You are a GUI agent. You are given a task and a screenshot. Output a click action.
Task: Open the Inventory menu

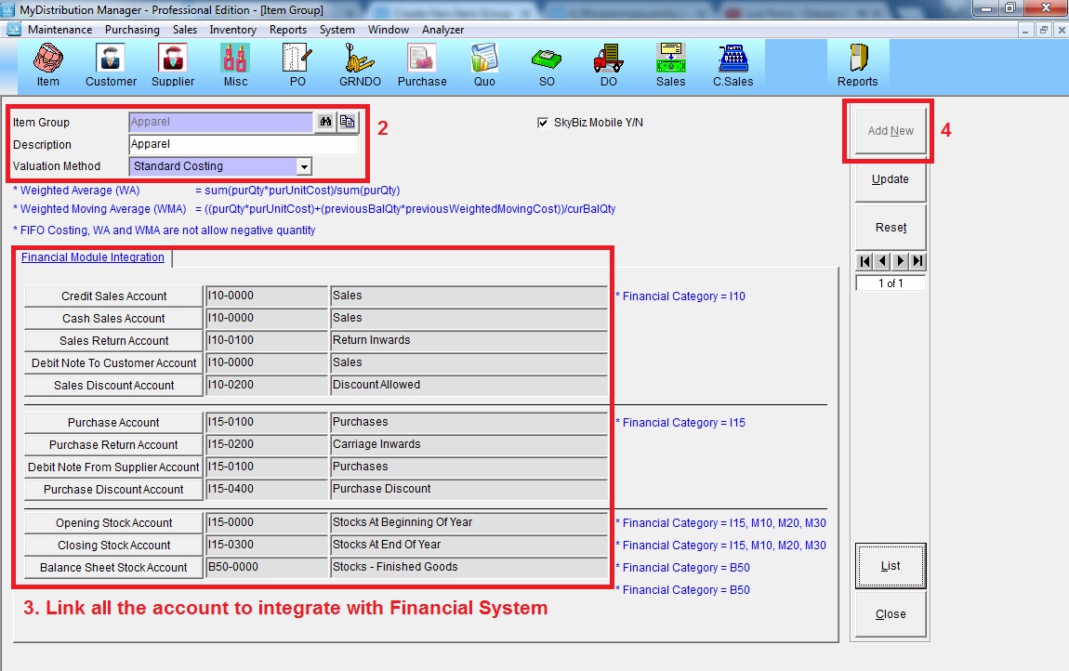click(232, 30)
